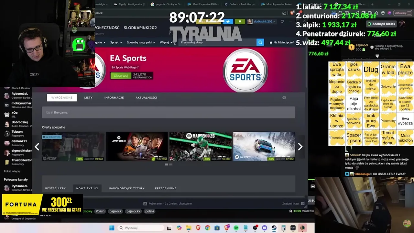Image resolution: width=414 pixels, height=233 pixels.
Task: Click the Big Picture monitor icon in Steam
Action: point(282,22)
